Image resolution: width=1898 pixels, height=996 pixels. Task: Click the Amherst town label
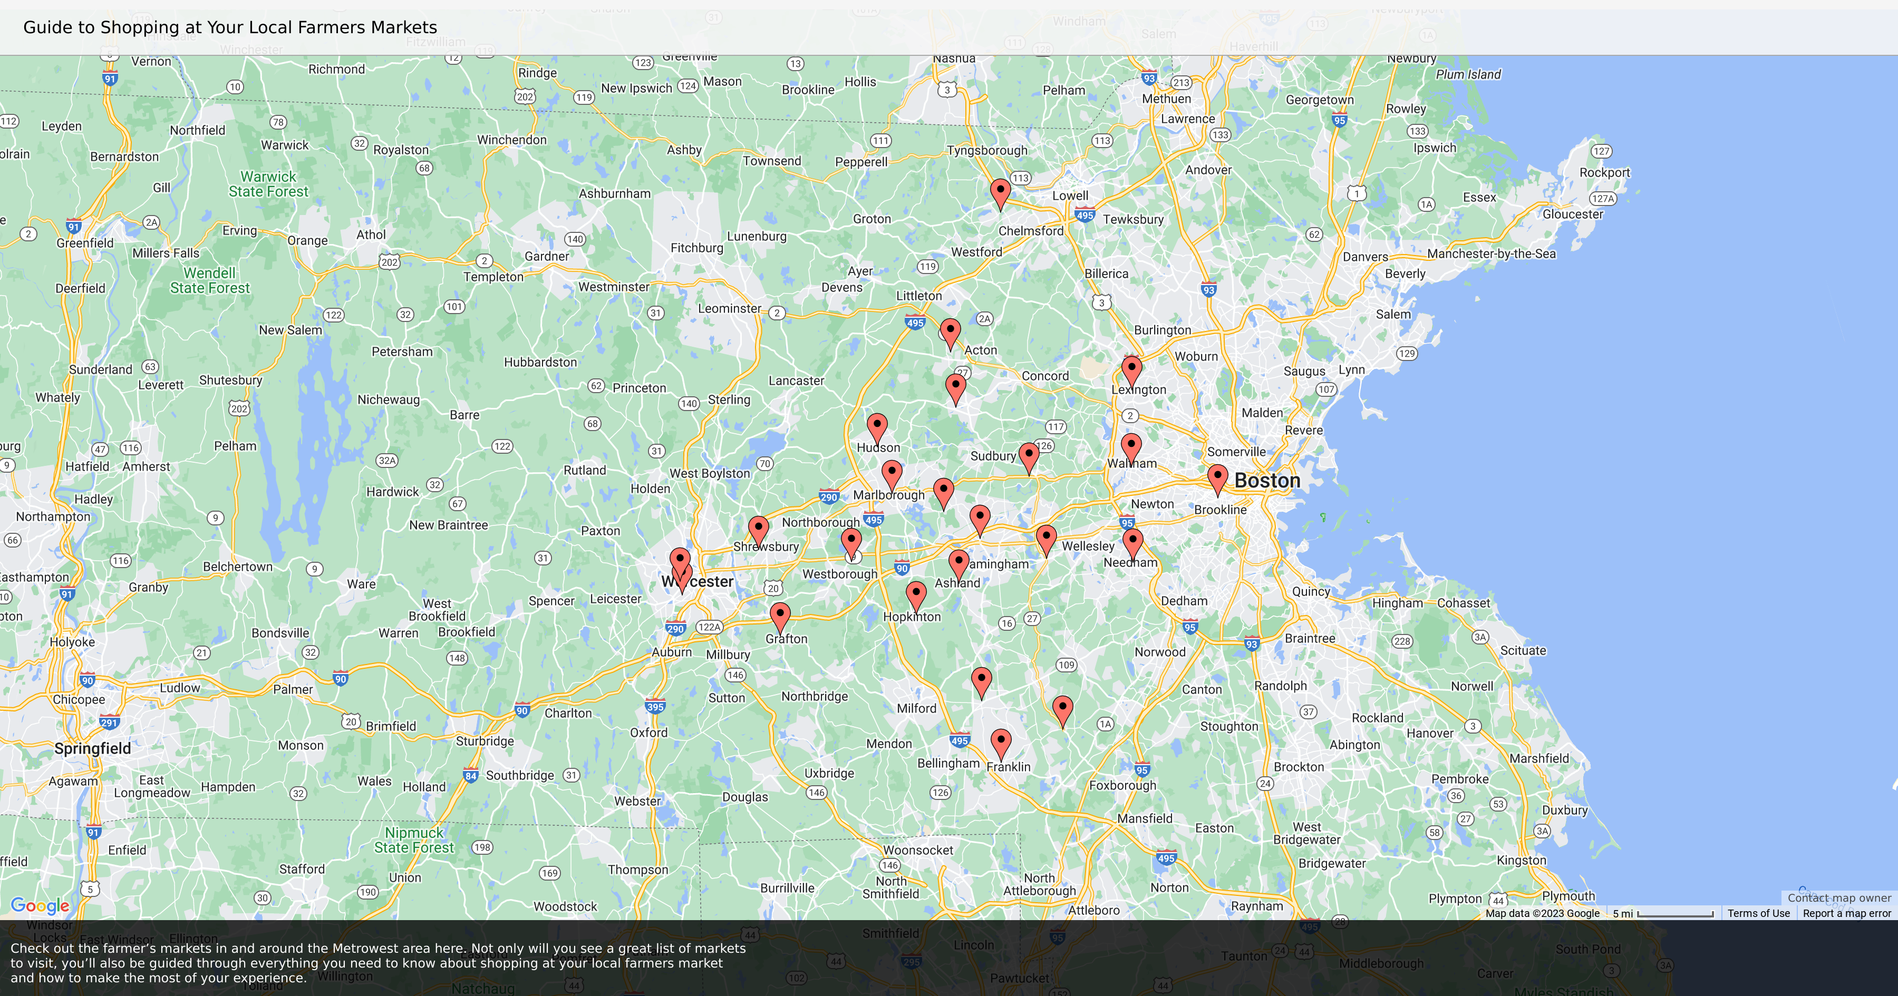146,466
